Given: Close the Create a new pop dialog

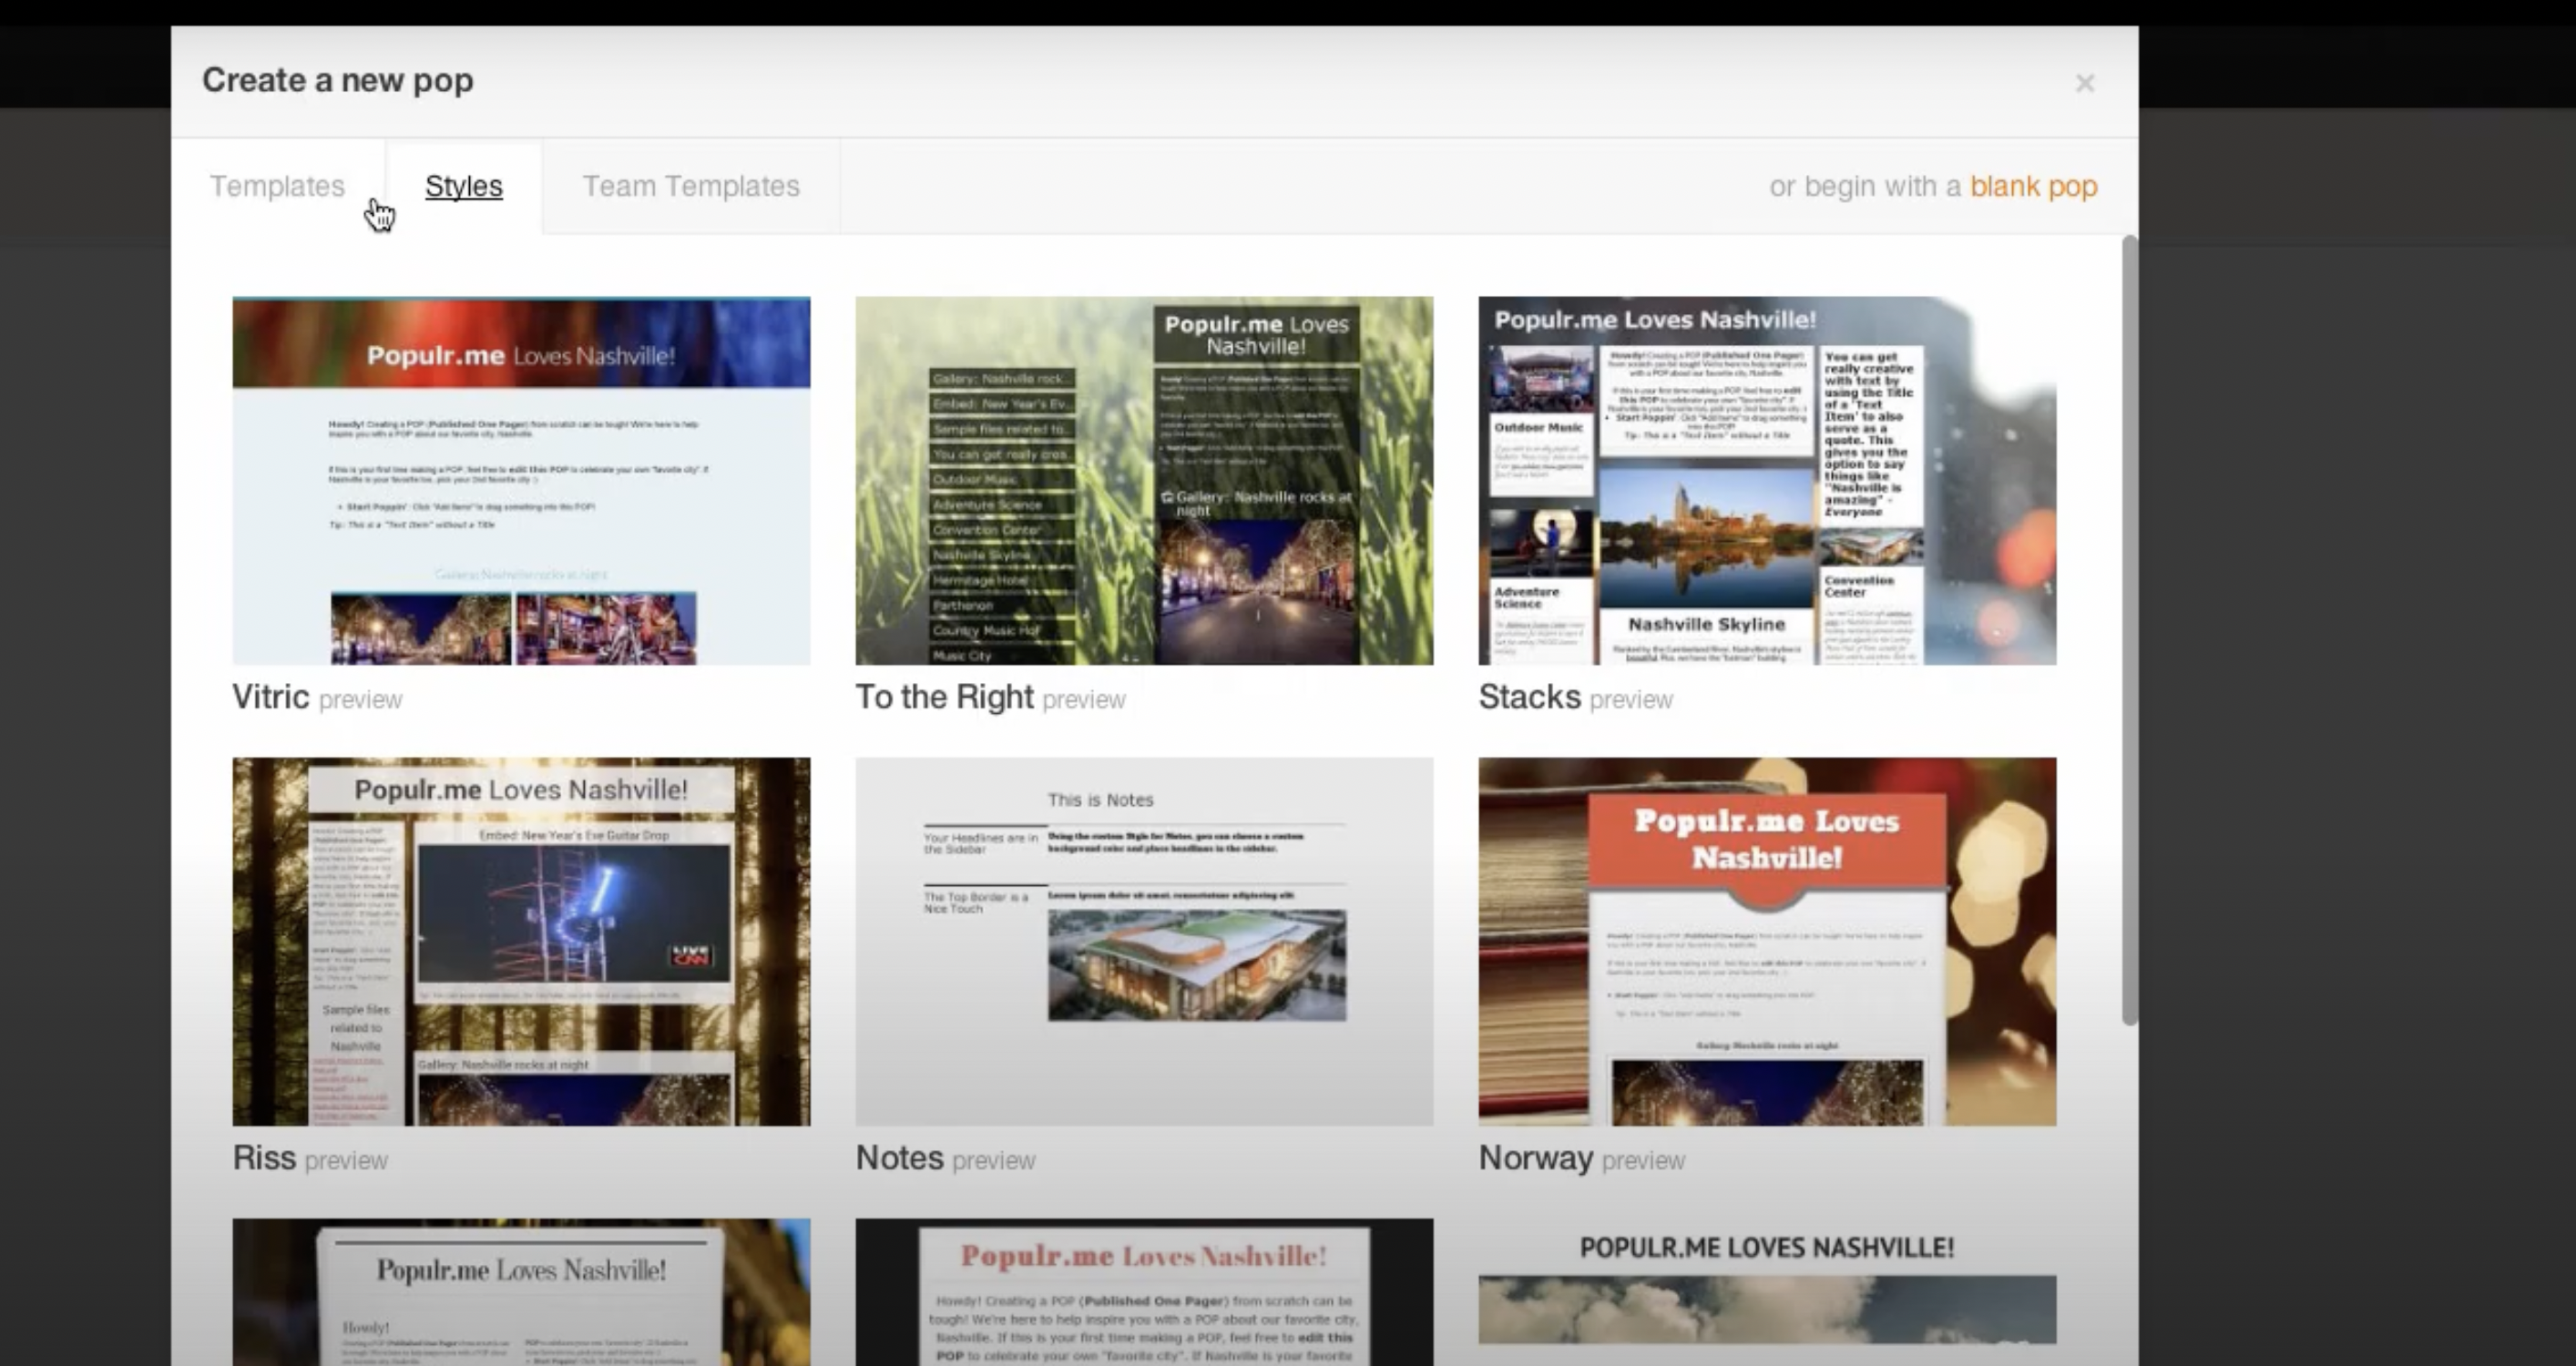Looking at the screenshot, I should [x=2085, y=82].
